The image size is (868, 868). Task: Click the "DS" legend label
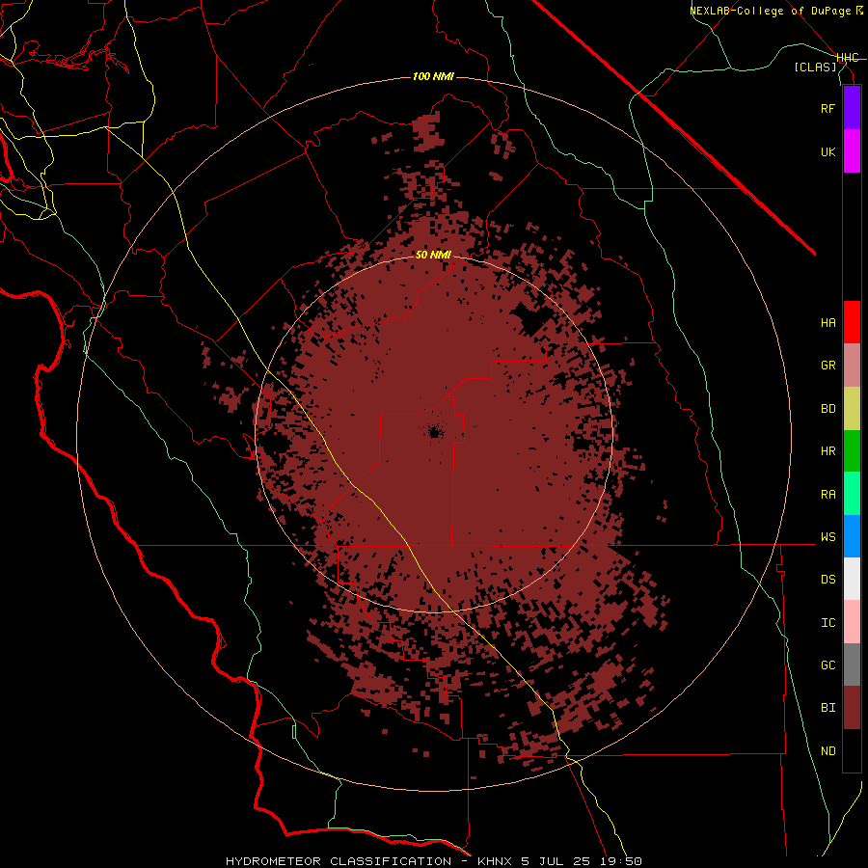coord(827,580)
